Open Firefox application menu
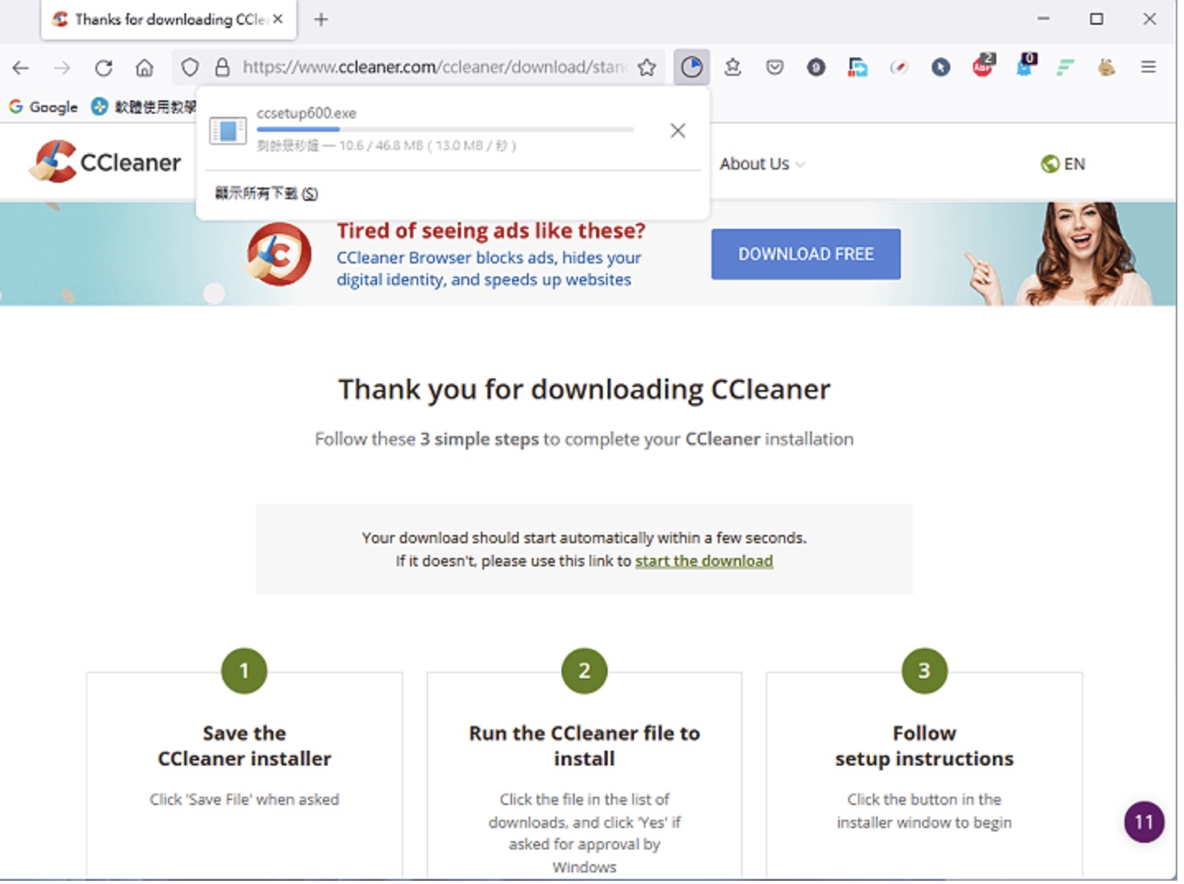 tap(1149, 67)
